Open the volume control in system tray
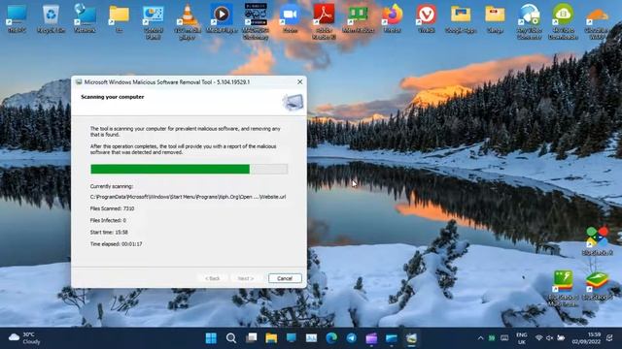Viewport: 622px width, 349px height. pyautogui.click(x=550, y=338)
